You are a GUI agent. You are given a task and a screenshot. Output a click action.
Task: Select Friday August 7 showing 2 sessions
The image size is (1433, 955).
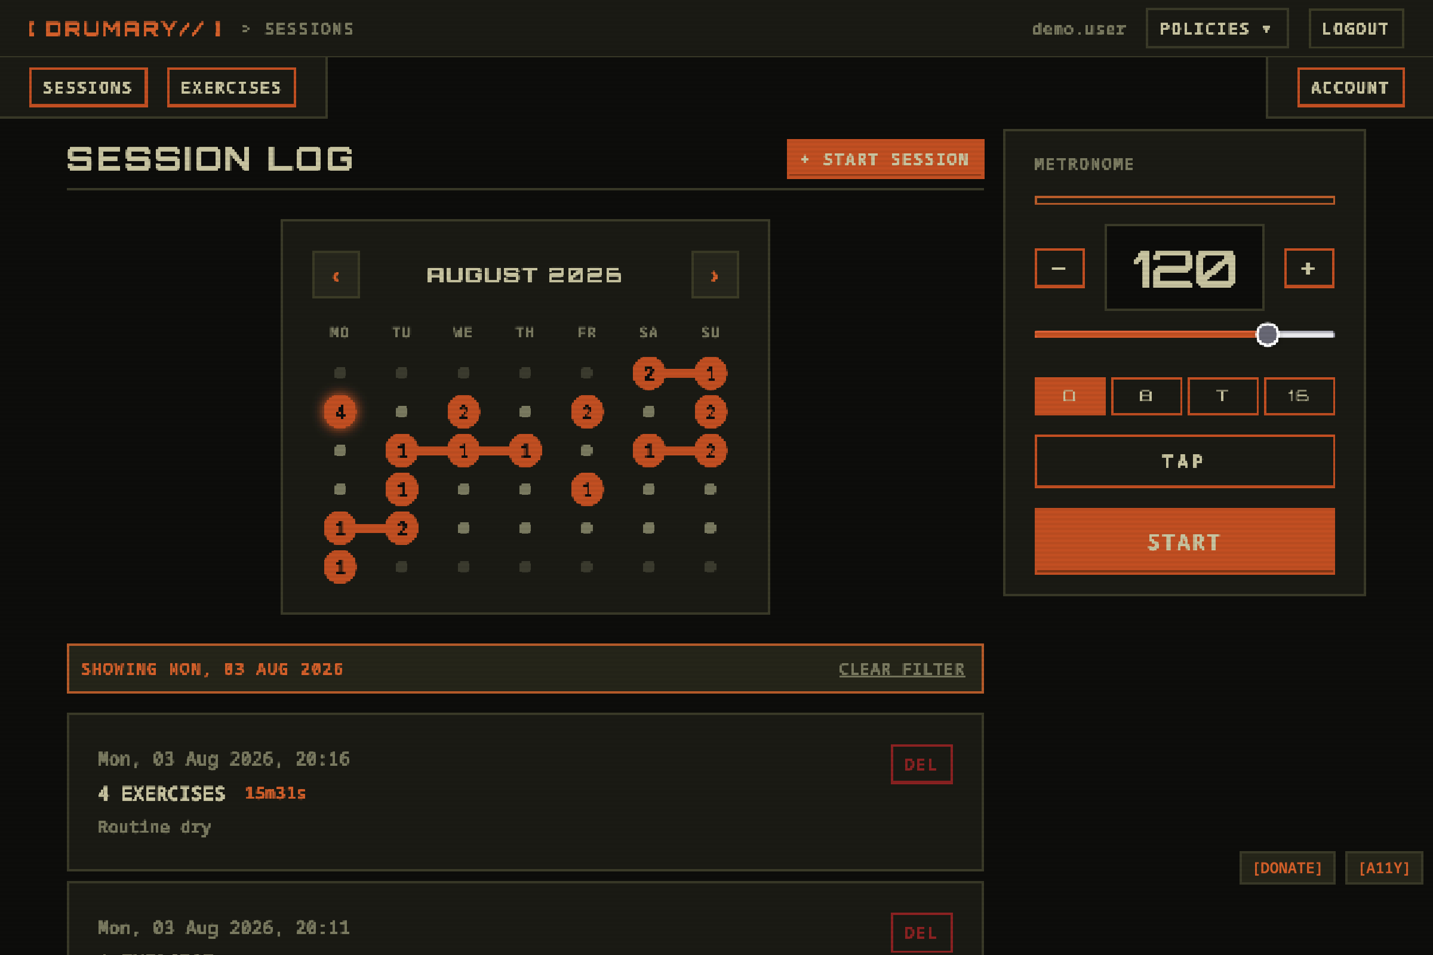587,412
